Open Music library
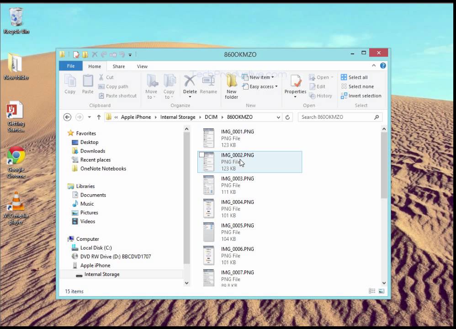The width and height of the screenshot is (456, 329). 83,204
